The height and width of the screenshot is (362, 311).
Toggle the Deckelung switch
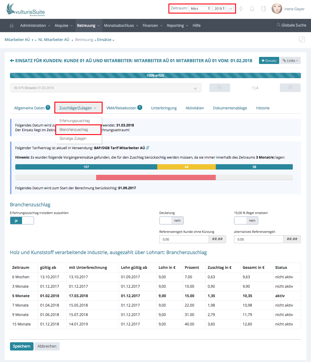pyautogui.click(x=171, y=221)
